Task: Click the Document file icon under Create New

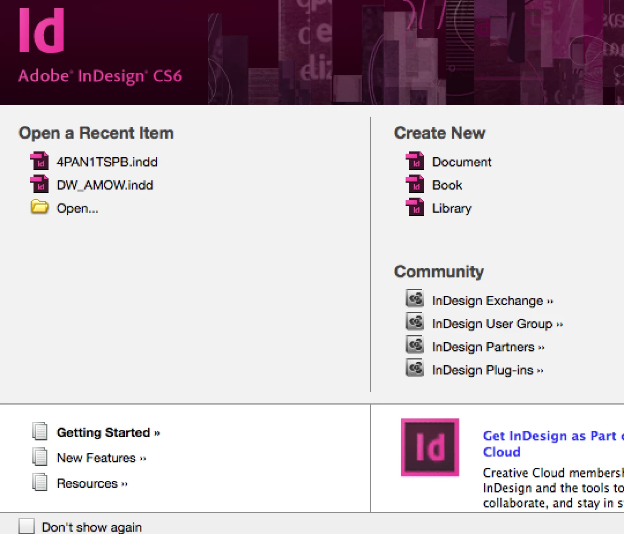Action: [x=415, y=161]
